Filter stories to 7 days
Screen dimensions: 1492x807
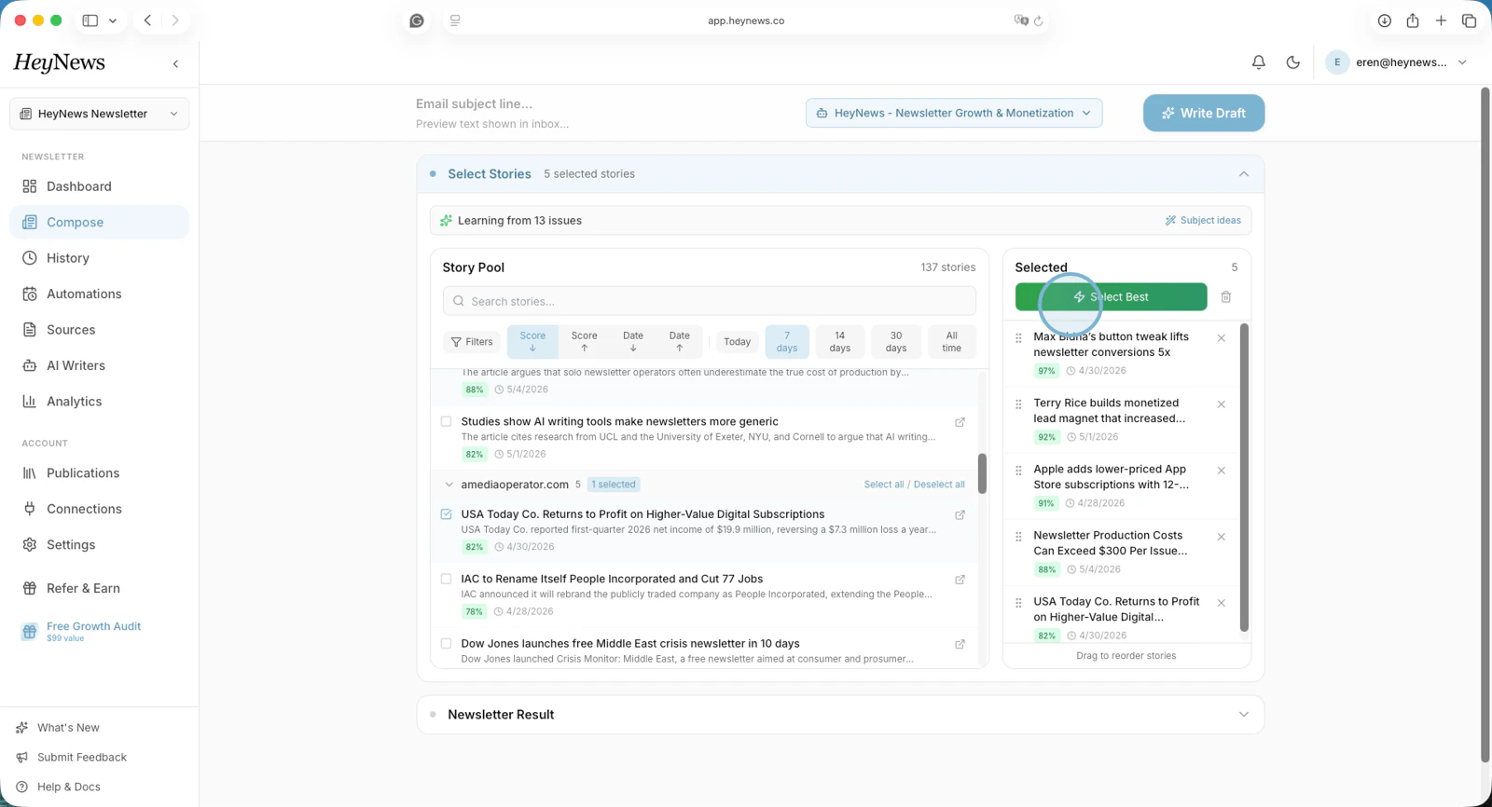(787, 342)
